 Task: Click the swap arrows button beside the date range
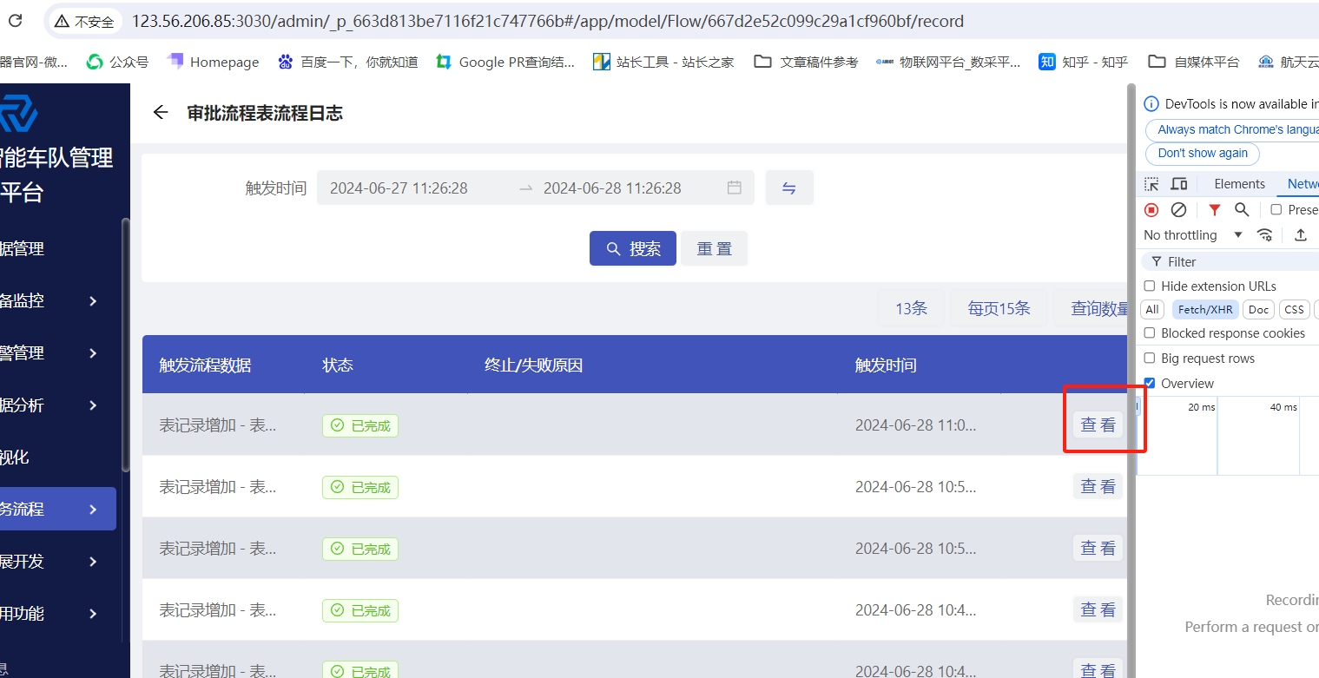789,188
